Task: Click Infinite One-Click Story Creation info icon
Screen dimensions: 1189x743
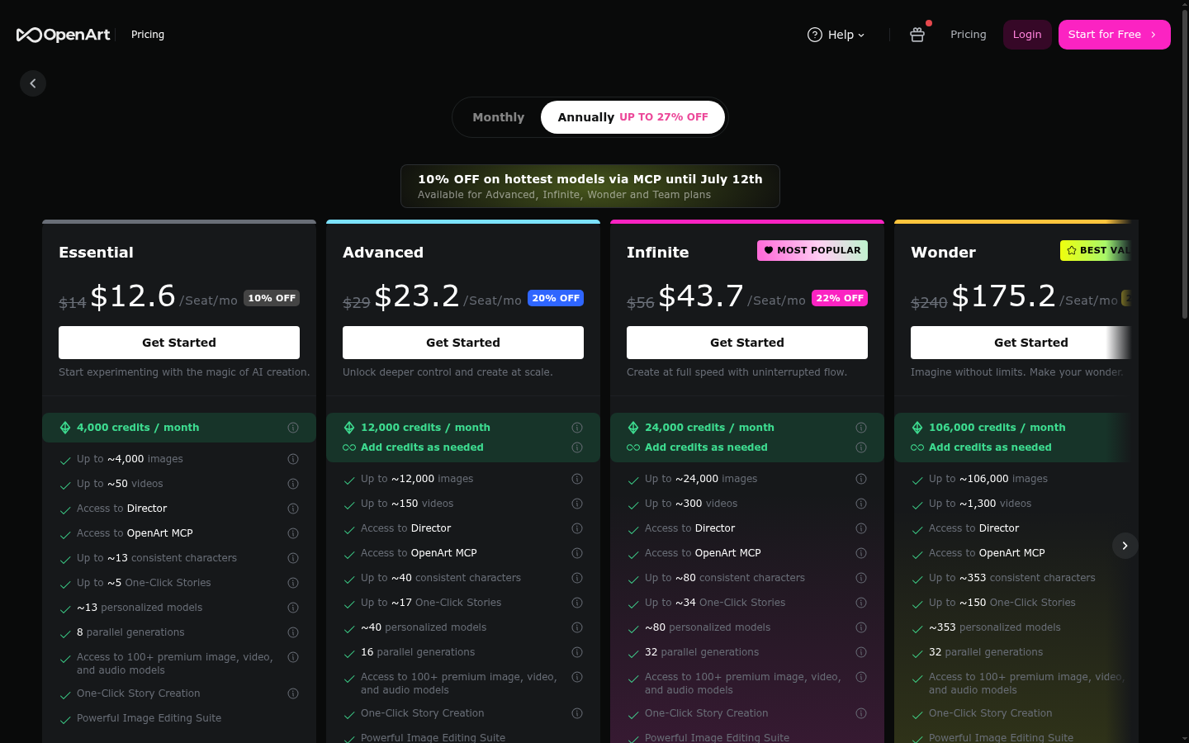Action: pyautogui.click(x=861, y=713)
